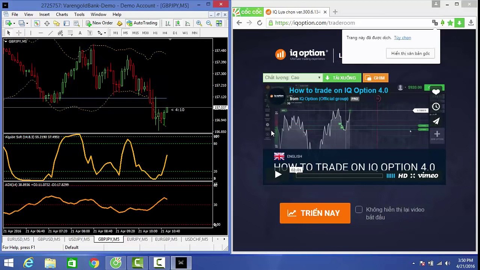Play the IQ Option video

[x=278, y=175]
